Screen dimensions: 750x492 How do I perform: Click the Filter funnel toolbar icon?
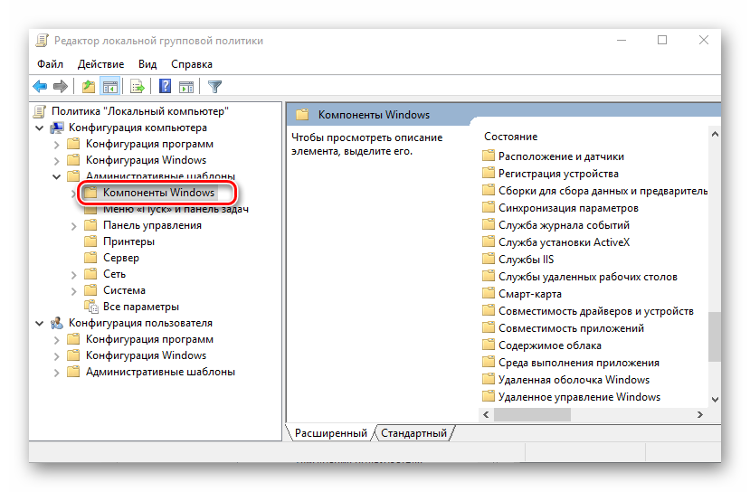click(214, 87)
